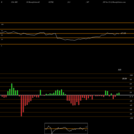Select the "SI & MR" header text
The image size is (134, 134).
[14, 2]
